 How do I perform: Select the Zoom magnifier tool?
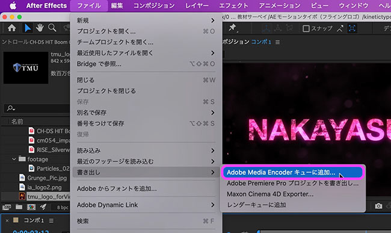[52, 28]
